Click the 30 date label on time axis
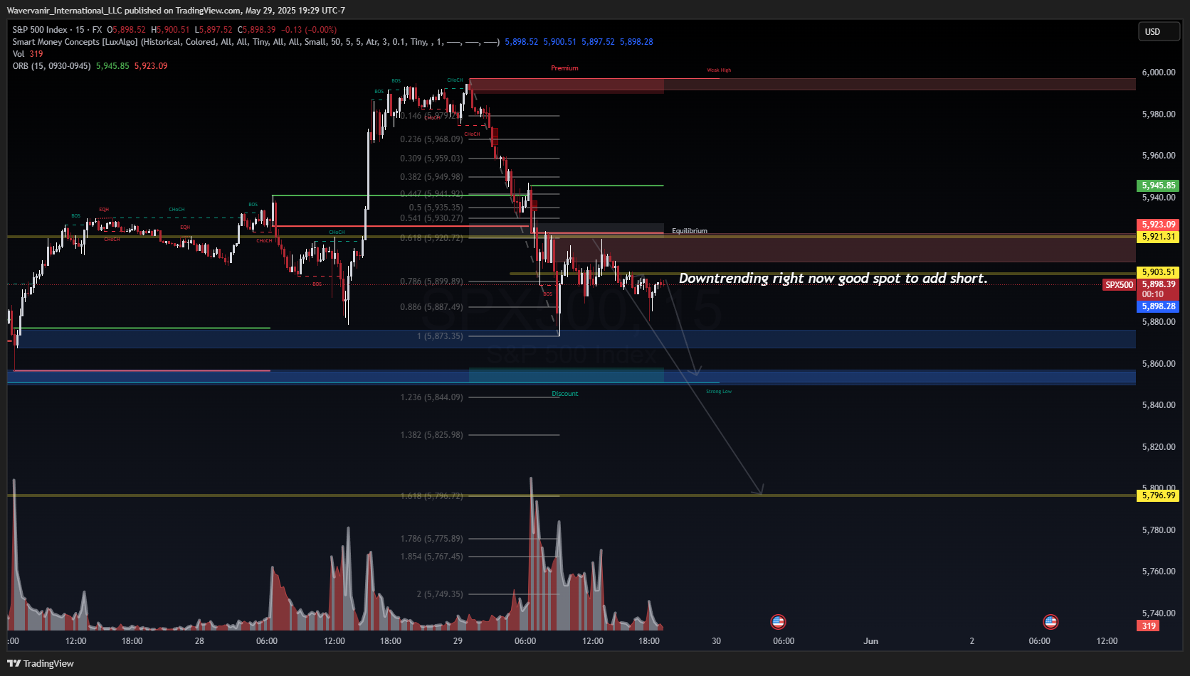Screen dimensions: 1190x676 click(716, 641)
